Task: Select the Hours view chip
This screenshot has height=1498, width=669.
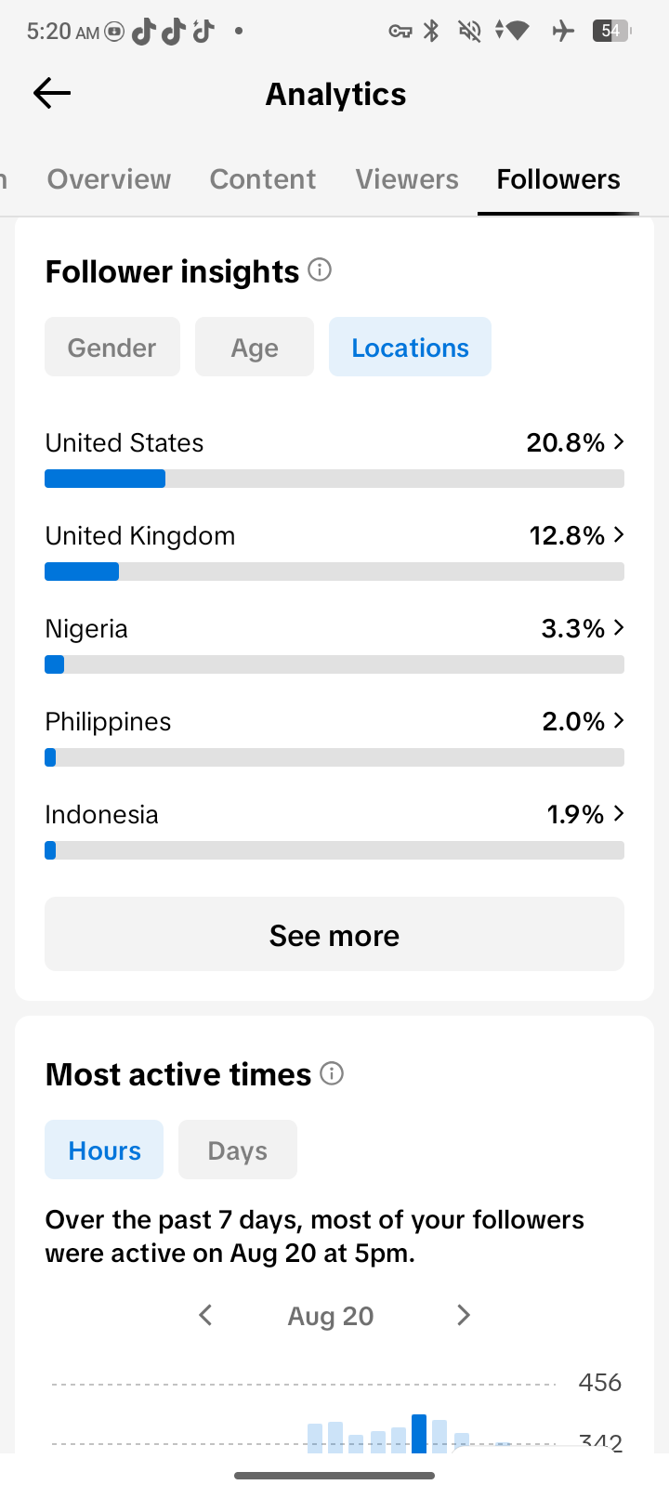Action: pyautogui.click(x=104, y=1150)
